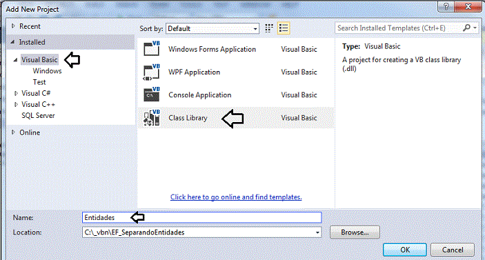Viewport: 485px width, 260px height.
Task: Open the Location path dropdown arrow
Action: 317,232
